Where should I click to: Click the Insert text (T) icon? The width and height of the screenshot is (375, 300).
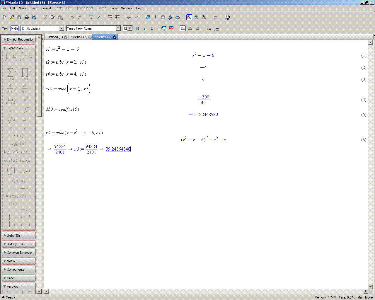[91, 17]
